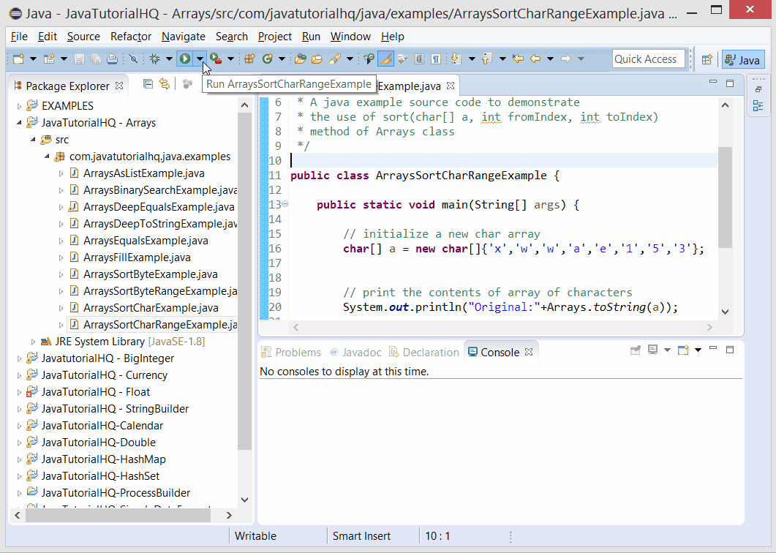Screen dimensions: 776x553
Task: Collapse the JavaTutorialHQ - Arrays project
Action: point(19,123)
